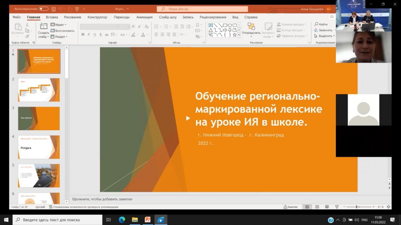This screenshot has width=401, height=225.
Task: Toggle the Заметки notes button in status bar
Action: (291, 207)
